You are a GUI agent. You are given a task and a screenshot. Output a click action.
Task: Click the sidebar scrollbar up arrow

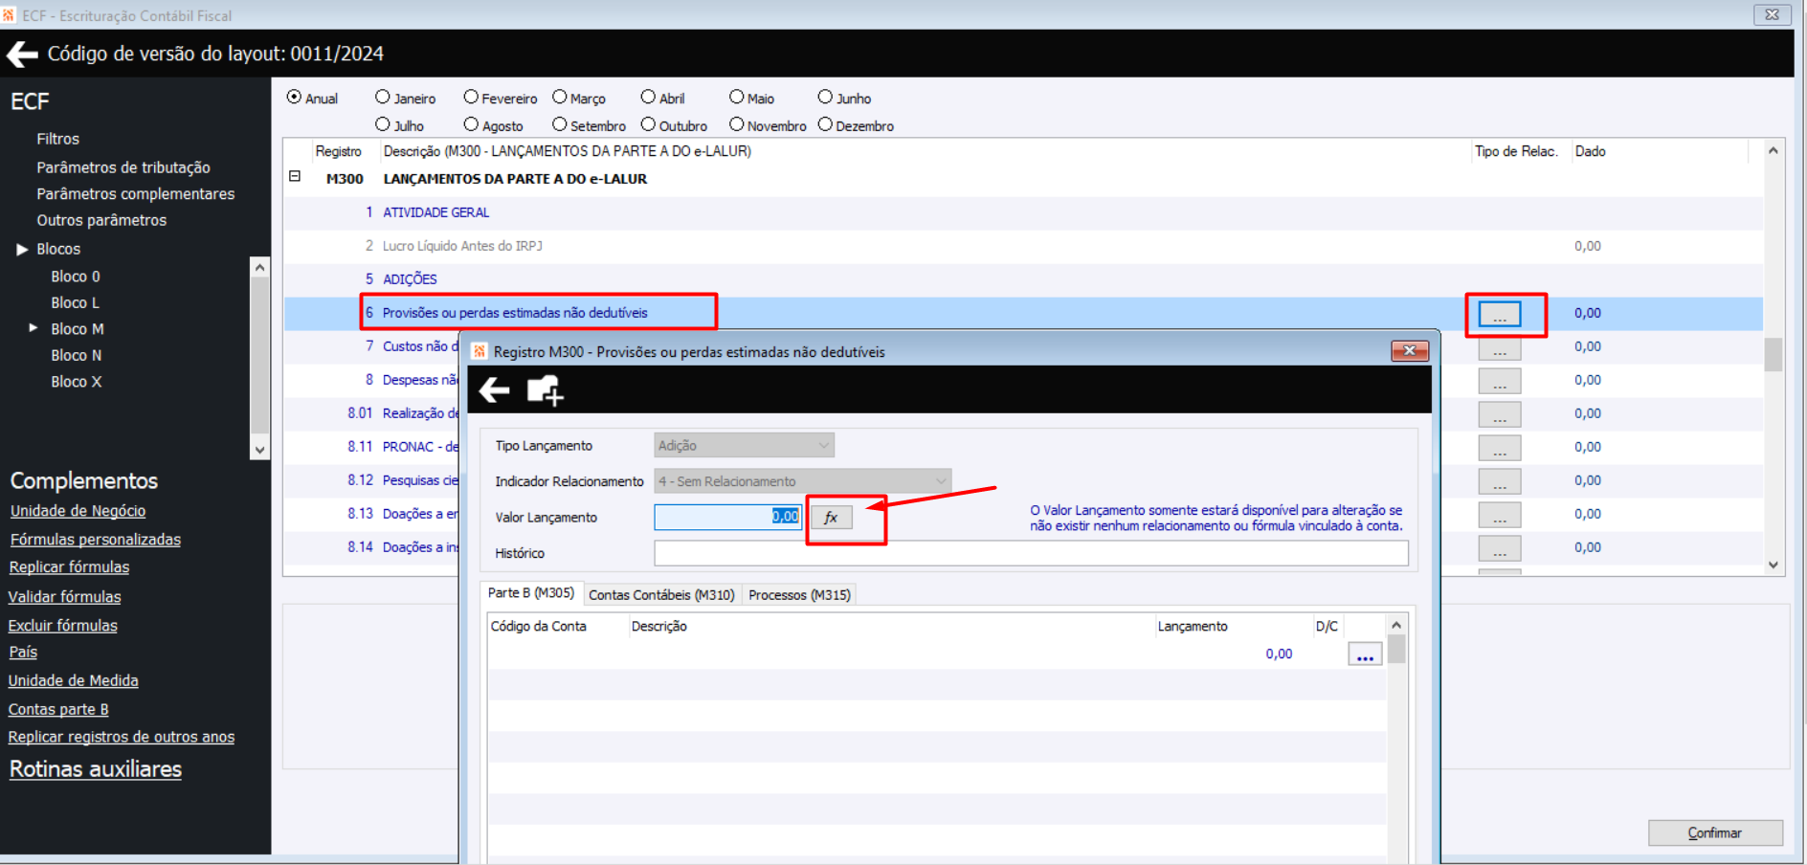tap(259, 267)
